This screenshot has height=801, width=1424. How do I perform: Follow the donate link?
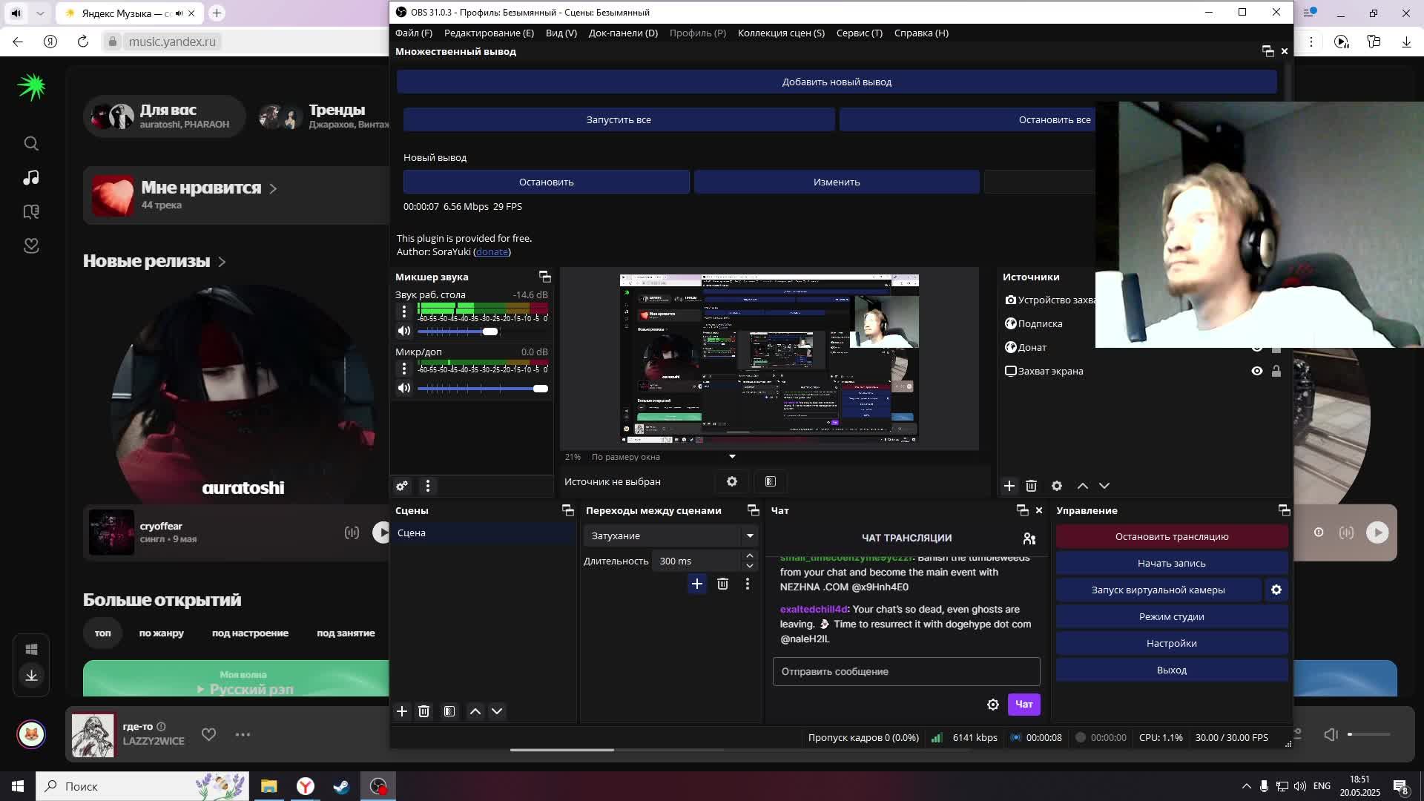point(492,251)
